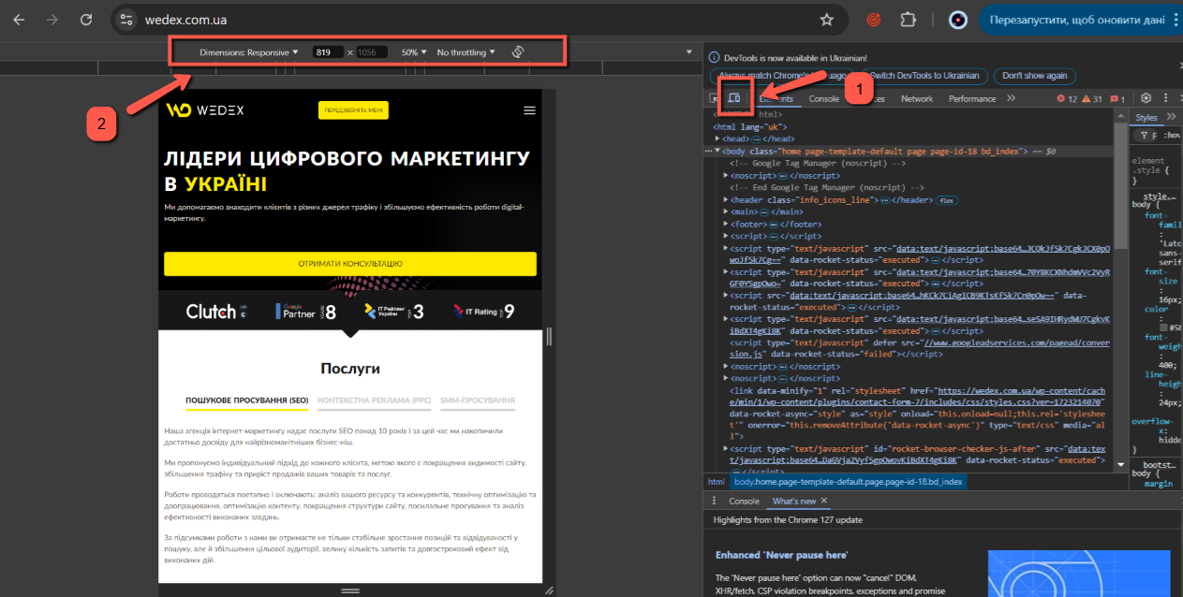Bookmark this page with the star icon
The image size is (1183, 597).
pos(826,20)
